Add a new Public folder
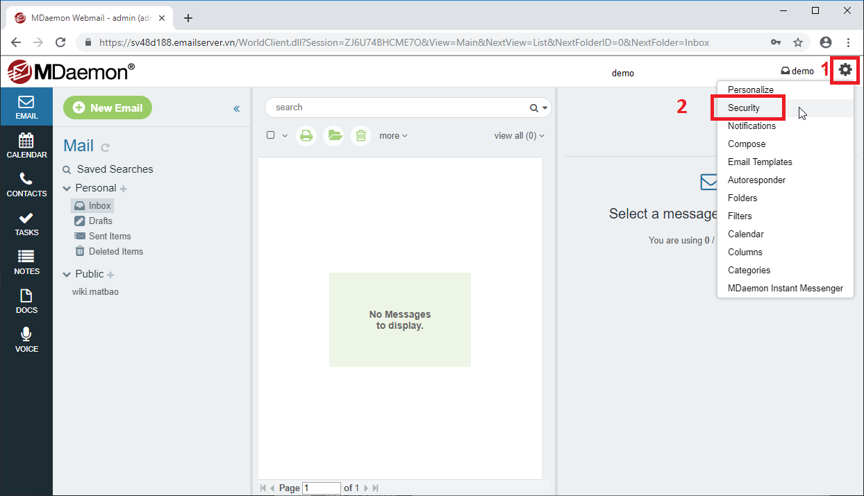Viewport: 864px width, 496px height. click(110, 275)
